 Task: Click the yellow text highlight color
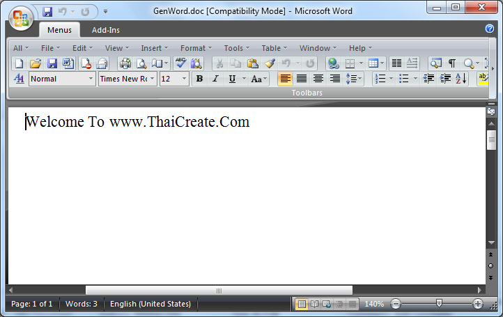coord(483,79)
